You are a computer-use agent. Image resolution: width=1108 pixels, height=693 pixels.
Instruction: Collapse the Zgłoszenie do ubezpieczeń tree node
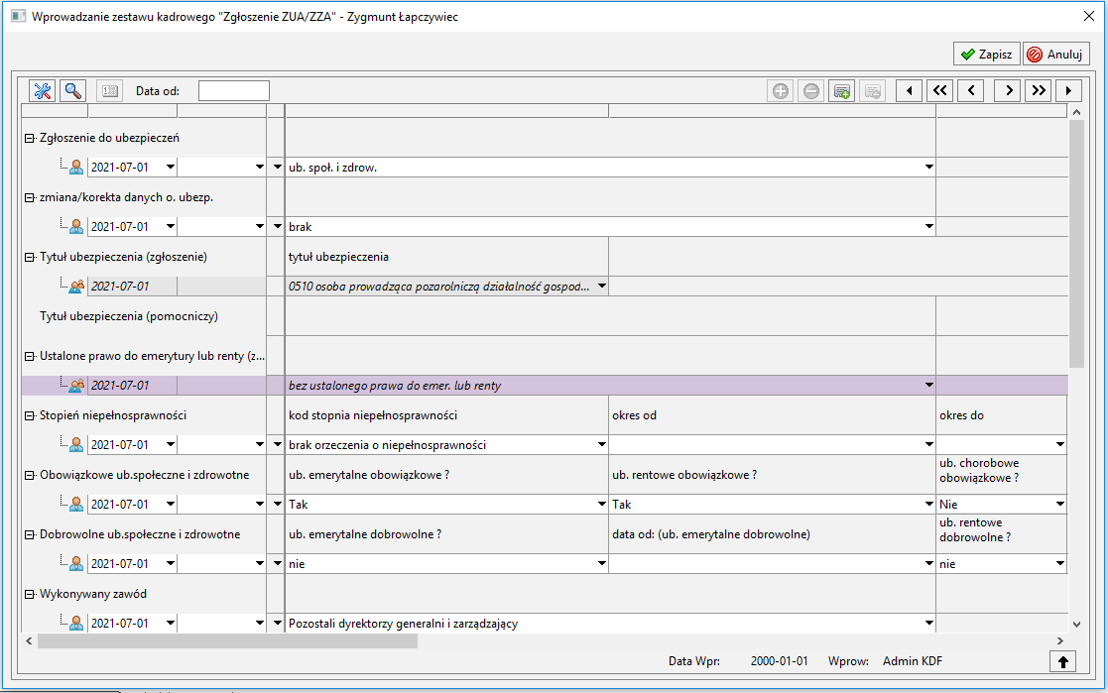click(x=30, y=139)
